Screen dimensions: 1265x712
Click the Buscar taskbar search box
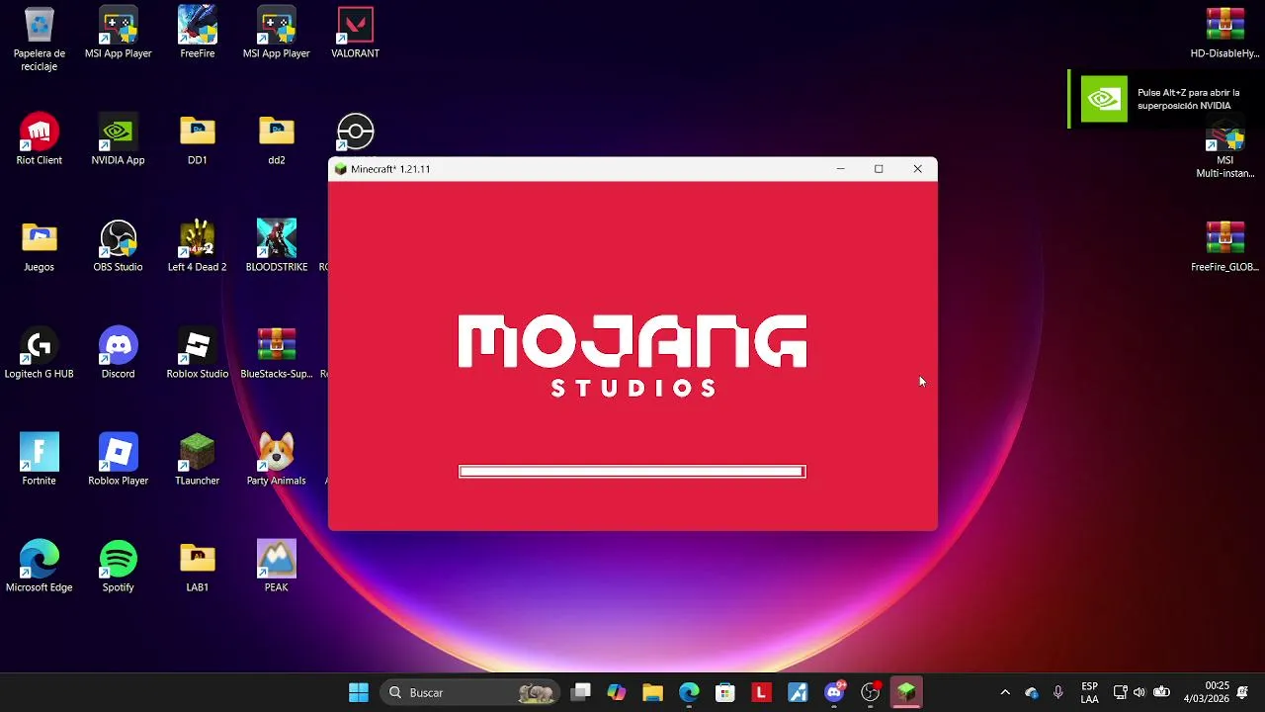(470, 692)
